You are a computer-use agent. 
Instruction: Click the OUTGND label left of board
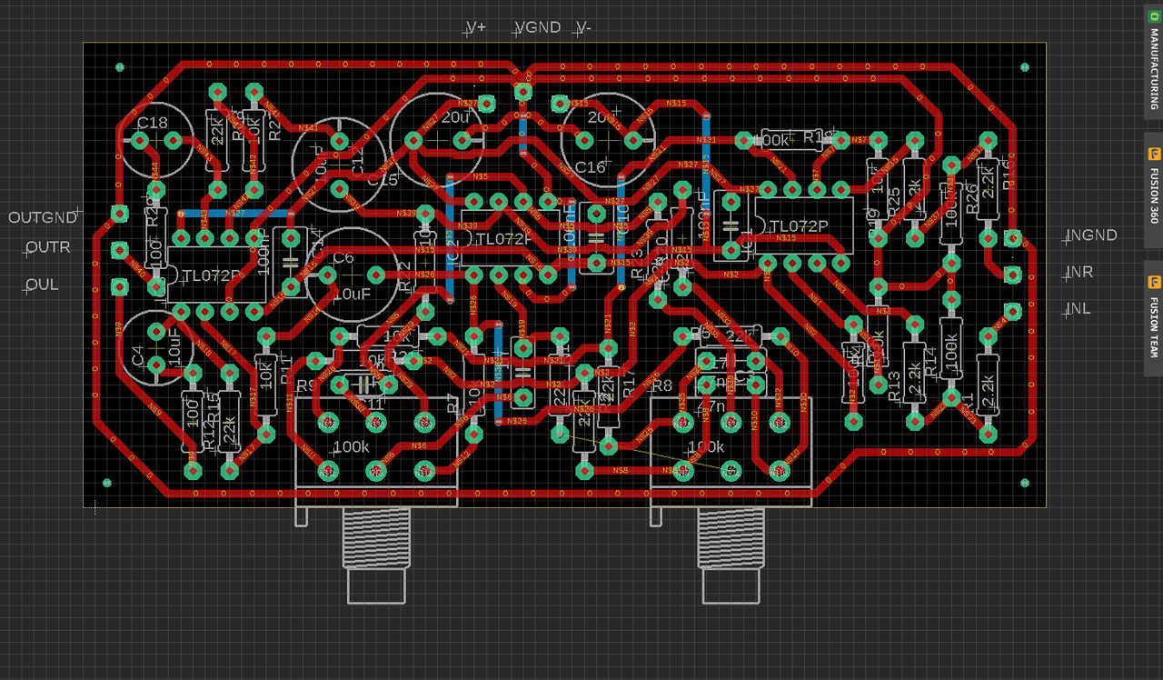pos(43,218)
